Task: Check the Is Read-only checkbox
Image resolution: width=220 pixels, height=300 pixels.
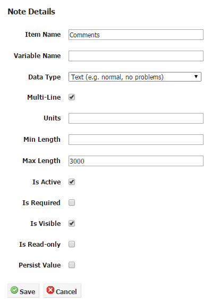Action: coord(72,244)
